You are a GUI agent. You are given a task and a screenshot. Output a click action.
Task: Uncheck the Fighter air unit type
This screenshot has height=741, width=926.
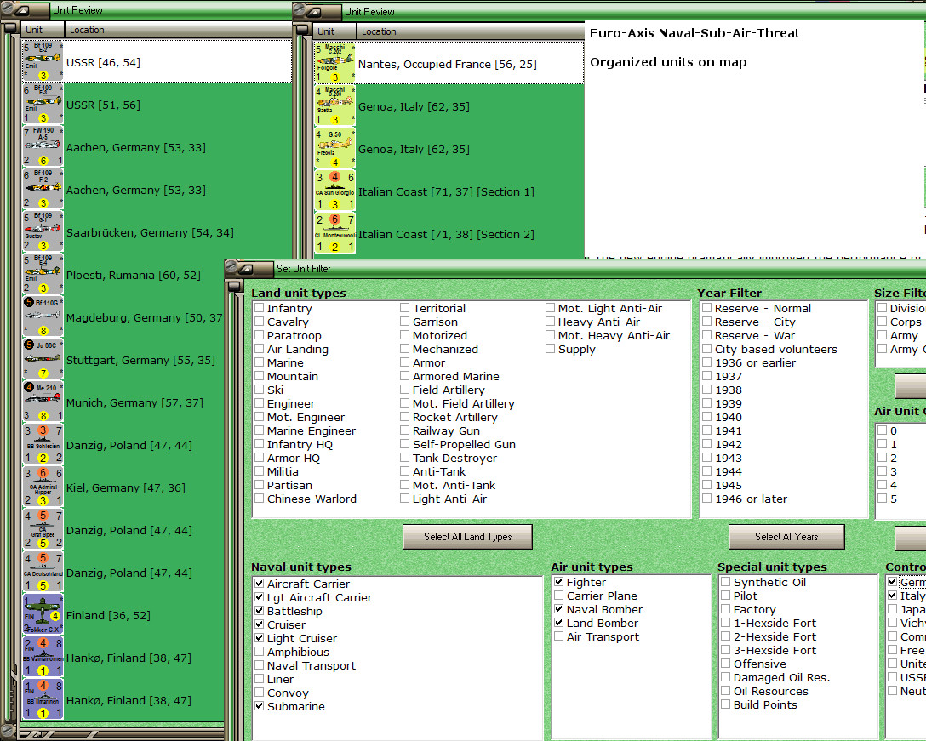(x=558, y=581)
